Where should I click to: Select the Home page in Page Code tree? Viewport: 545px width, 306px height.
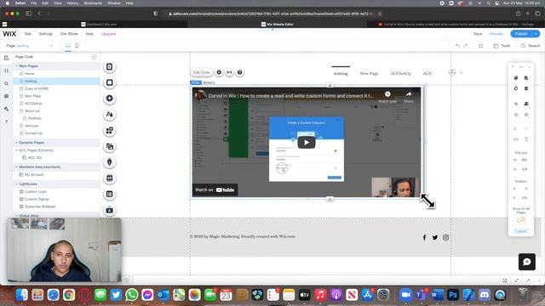(x=29, y=74)
